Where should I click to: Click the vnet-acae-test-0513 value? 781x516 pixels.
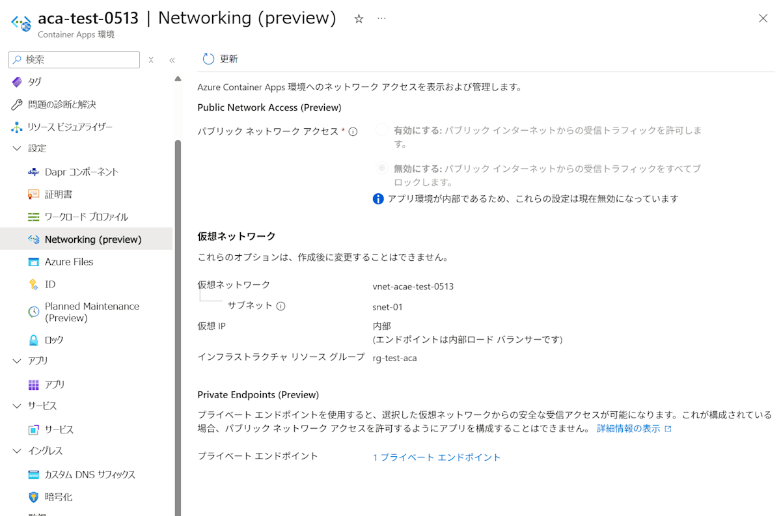pyautogui.click(x=413, y=286)
